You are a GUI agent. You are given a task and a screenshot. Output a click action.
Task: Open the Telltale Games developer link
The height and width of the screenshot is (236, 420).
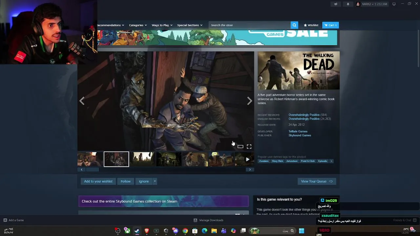click(298, 131)
